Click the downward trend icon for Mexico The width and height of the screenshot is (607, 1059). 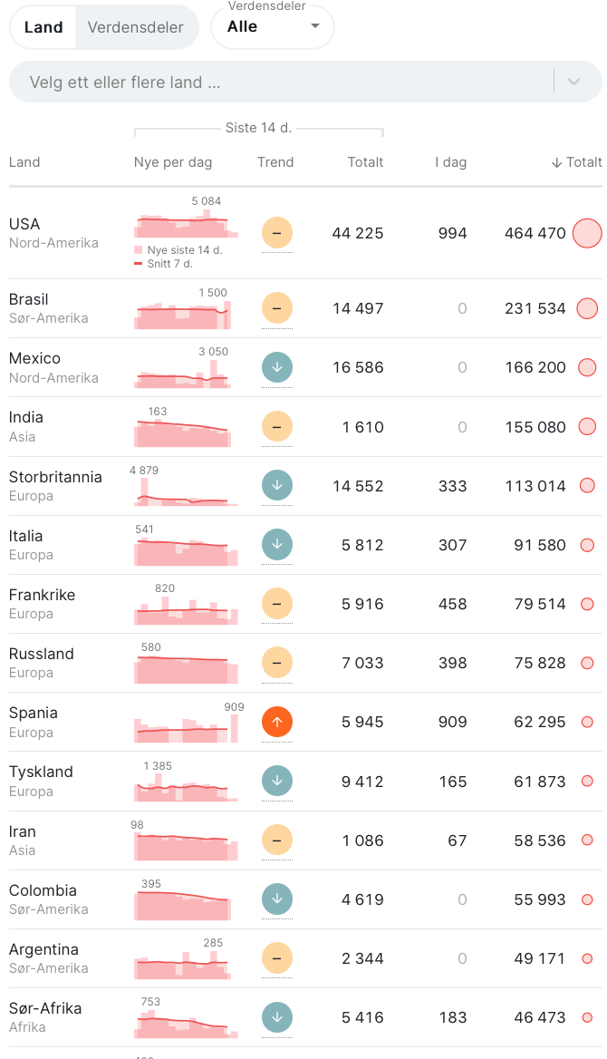click(276, 367)
